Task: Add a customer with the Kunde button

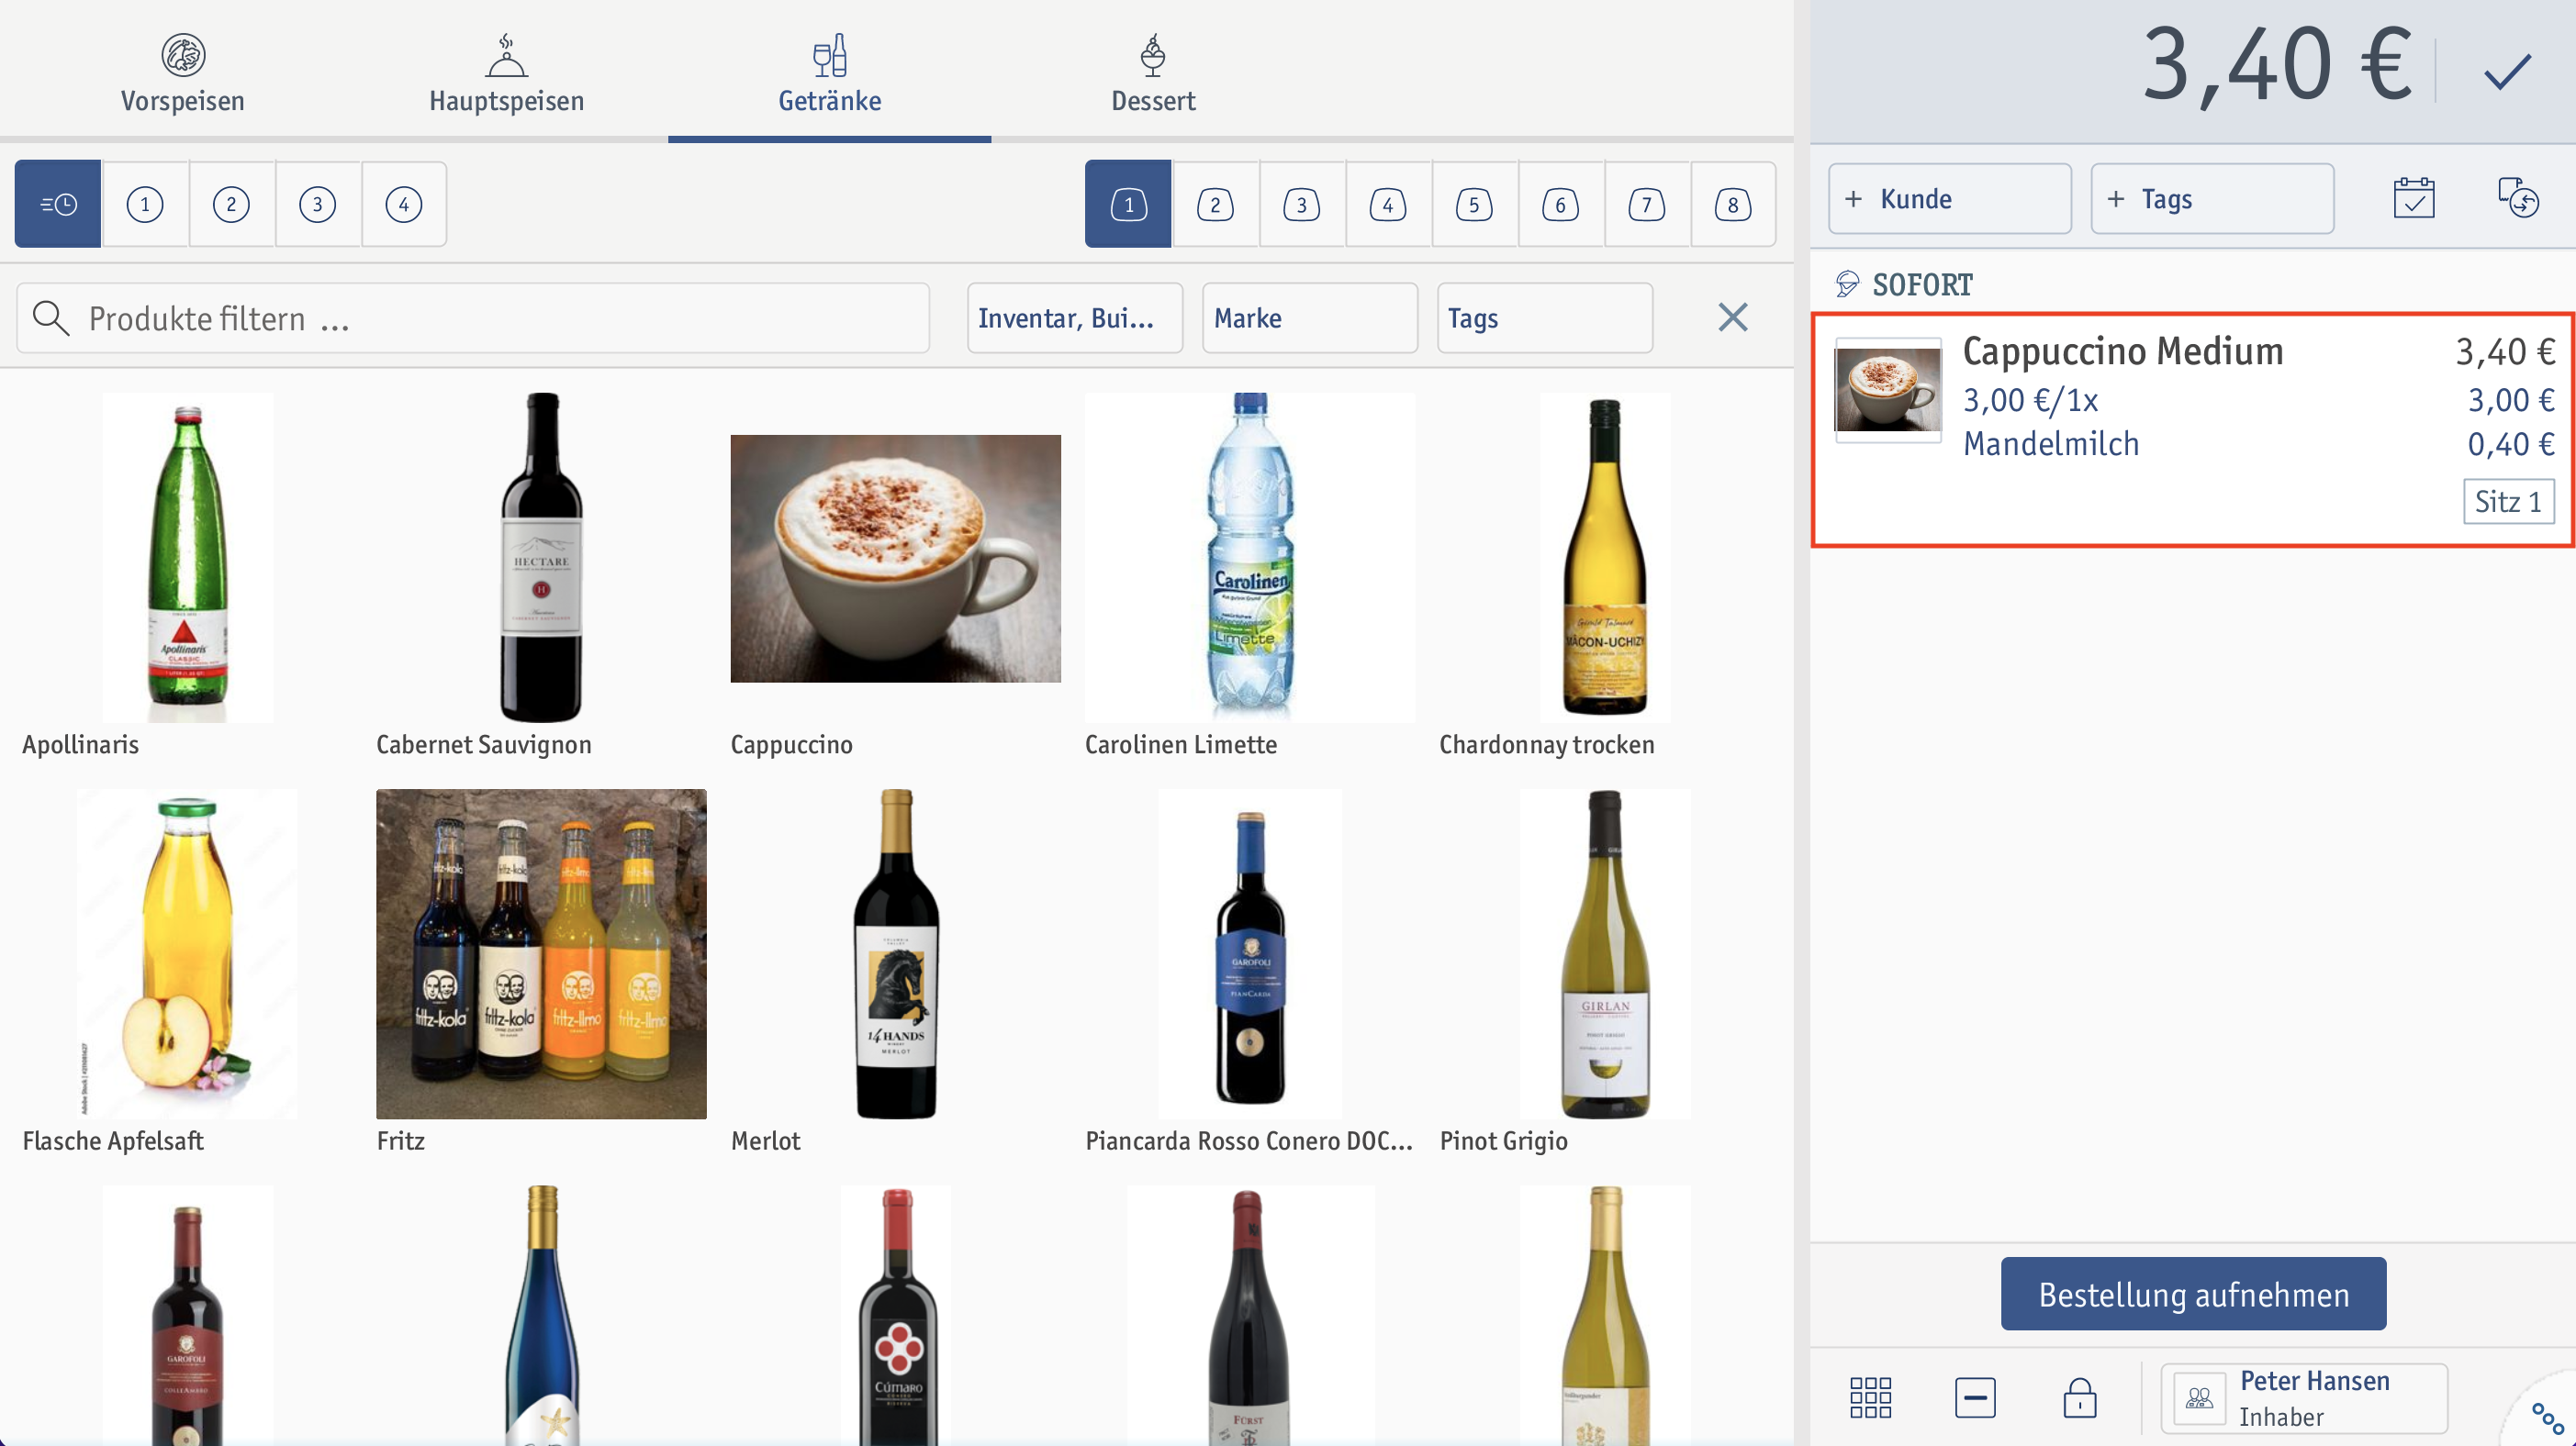Action: point(1949,199)
